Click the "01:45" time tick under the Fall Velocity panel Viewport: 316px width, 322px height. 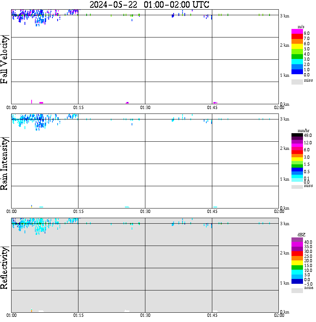[x=212, y=108]
